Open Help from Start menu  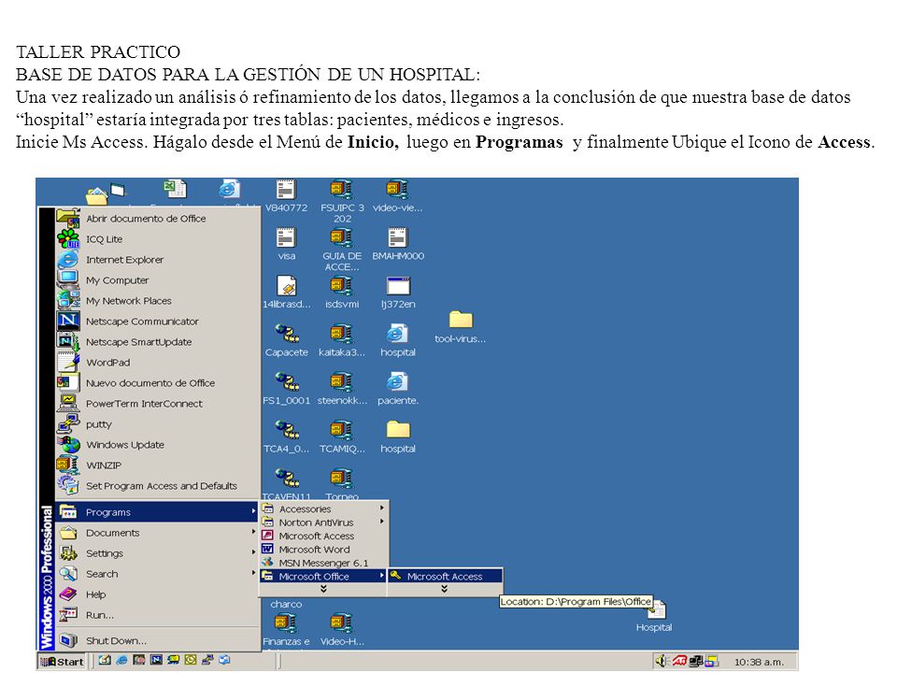click(158, 594)
